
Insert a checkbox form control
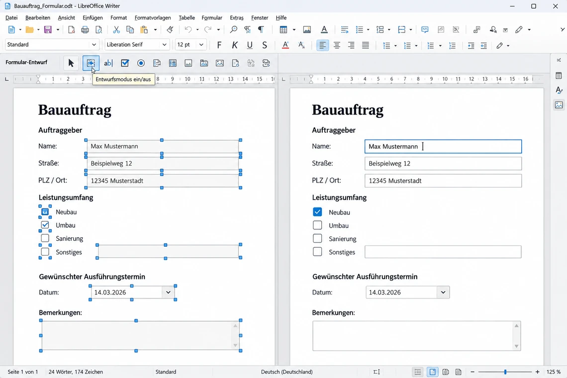125,63
